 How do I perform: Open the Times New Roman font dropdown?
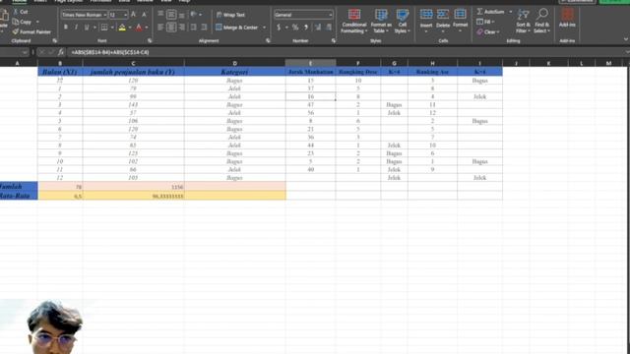coord(105,15)
